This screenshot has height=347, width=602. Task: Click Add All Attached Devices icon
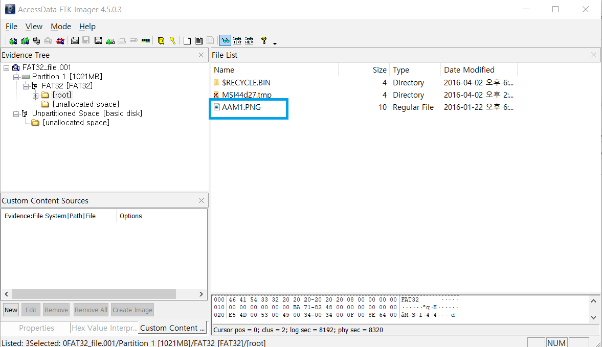coord(25,41)
